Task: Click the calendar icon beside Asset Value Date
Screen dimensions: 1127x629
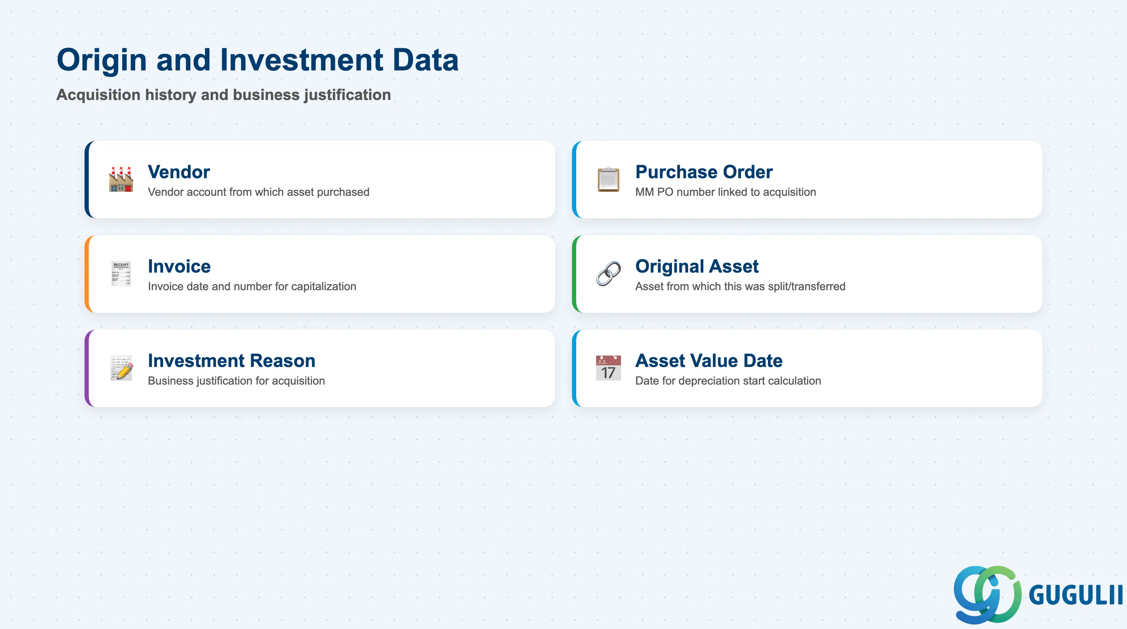Action: [x=608, y=368]
